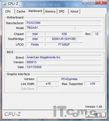Screen dimensions: 109x121
Task: Minimize the CPU-Z window
Action: point(85,2)
